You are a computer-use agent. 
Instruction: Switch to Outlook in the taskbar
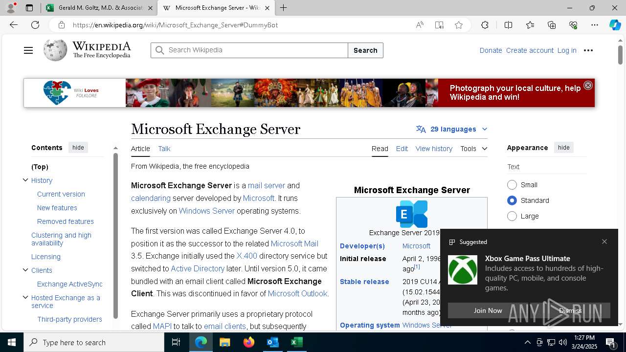pos(272,342)
